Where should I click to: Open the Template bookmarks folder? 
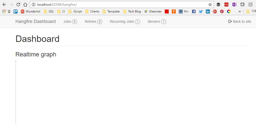coord(111,11)
